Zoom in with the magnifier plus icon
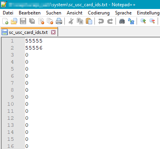Viewport: 160px width, 149px height. [143, 21]
